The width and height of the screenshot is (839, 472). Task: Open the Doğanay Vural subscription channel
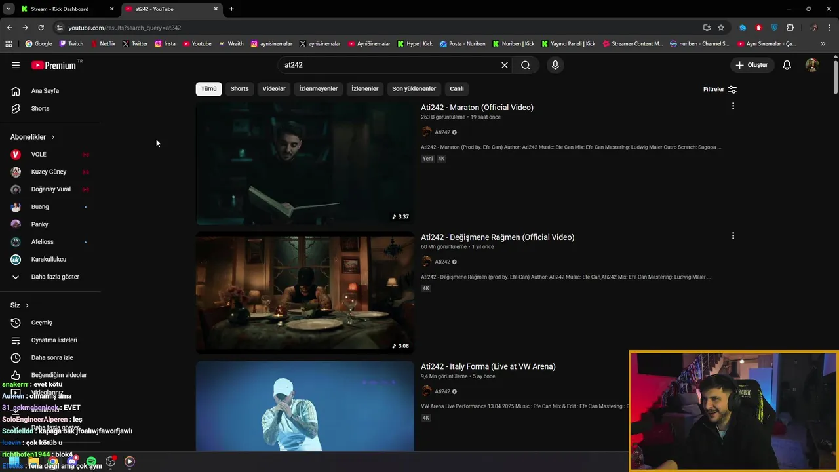click(x=50, y=189)
